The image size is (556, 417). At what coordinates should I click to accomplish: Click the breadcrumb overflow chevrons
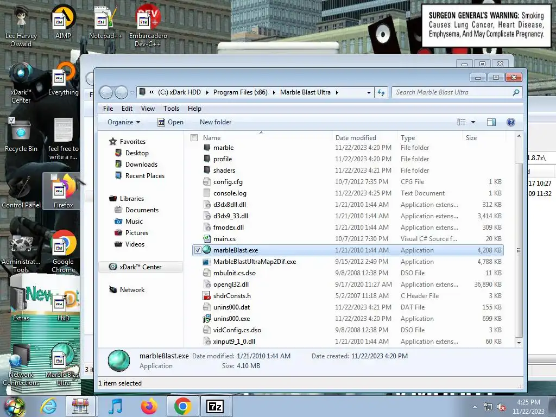[151, 92]
